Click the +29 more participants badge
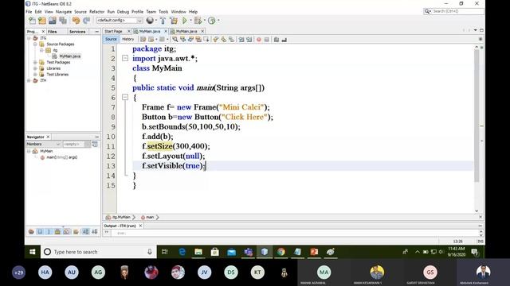The width and height of the screenshot is (510, 286). pos(19,272)
